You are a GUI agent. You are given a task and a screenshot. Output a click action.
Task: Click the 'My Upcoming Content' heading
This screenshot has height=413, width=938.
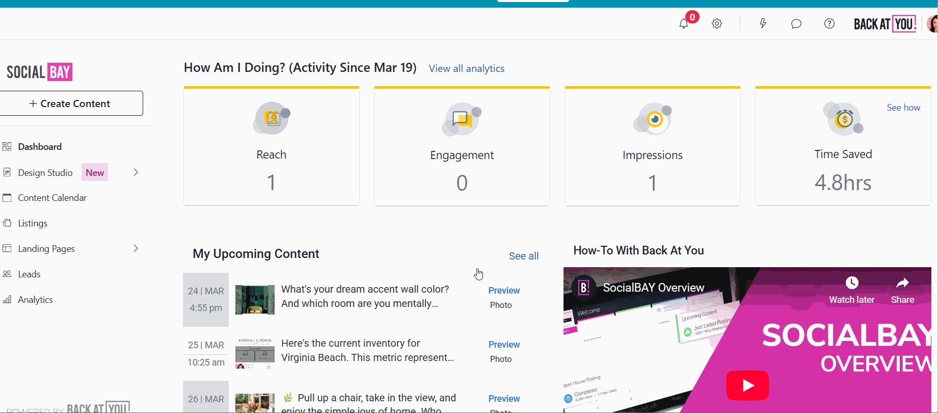point(256,254)
